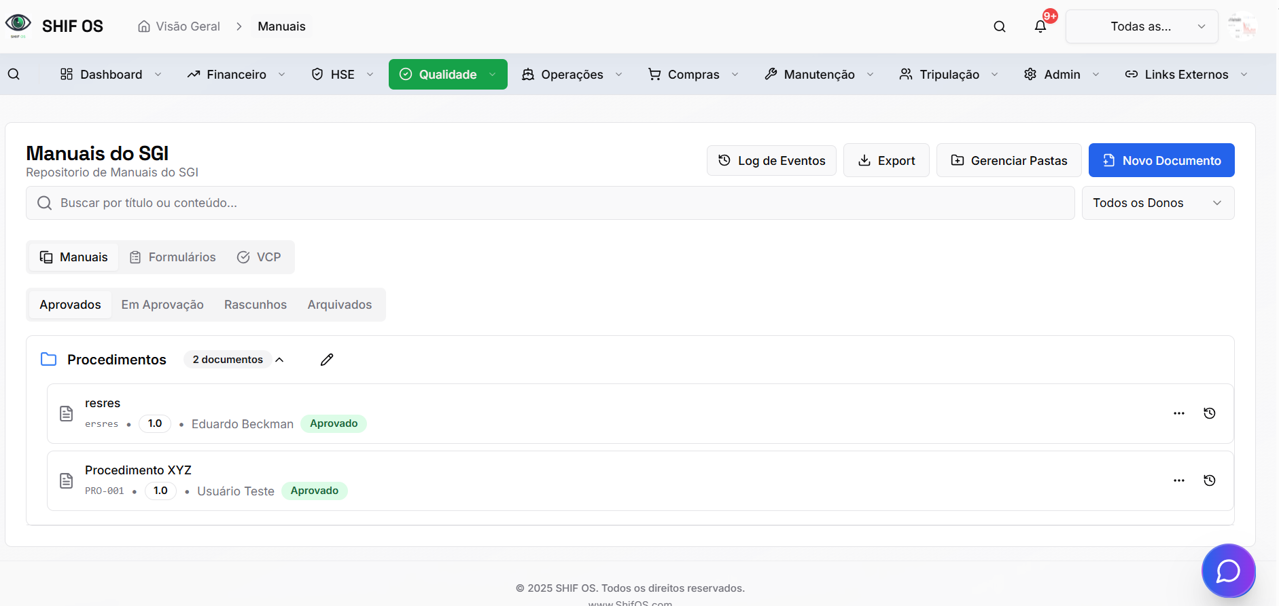Click the Log de Eventos button
The height and width of the screenshot is (606, 1279).
pyautogui.click(x=771, y=160)
